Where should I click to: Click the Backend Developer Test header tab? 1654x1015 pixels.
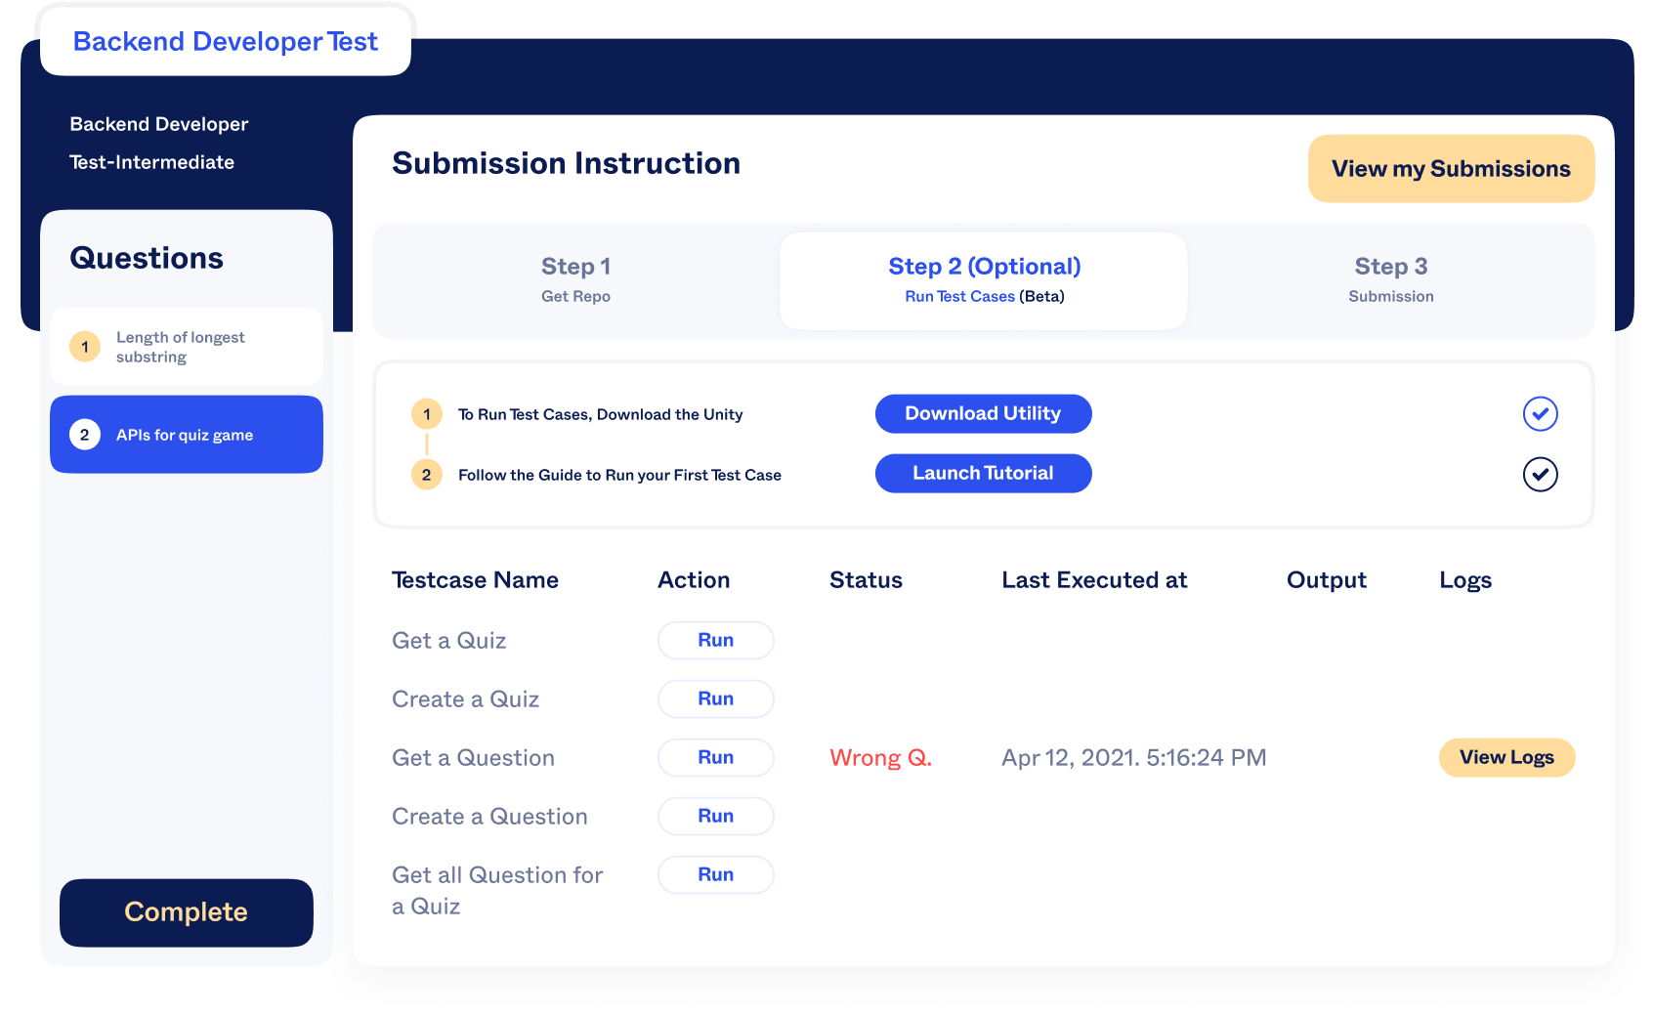point(226,41)
